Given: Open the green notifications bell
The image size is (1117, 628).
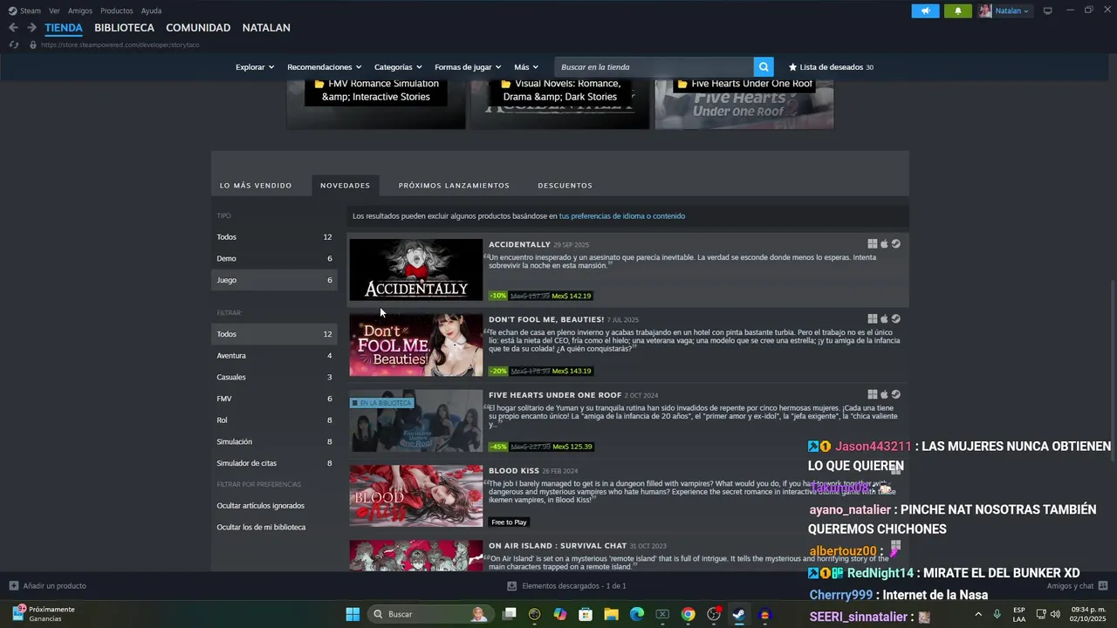Looking at the screenshot, I should tap(957, 10).
